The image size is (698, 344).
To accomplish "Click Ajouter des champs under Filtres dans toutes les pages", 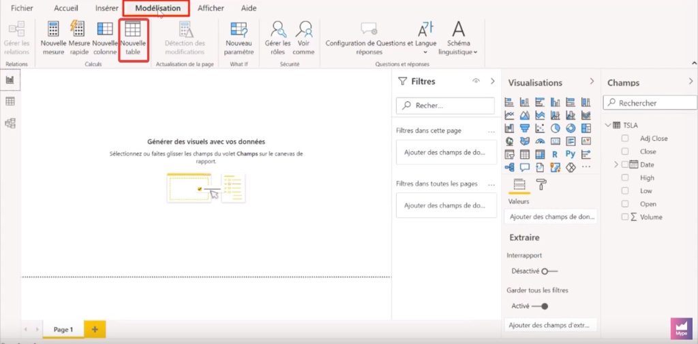I will (x=446, y=205).
